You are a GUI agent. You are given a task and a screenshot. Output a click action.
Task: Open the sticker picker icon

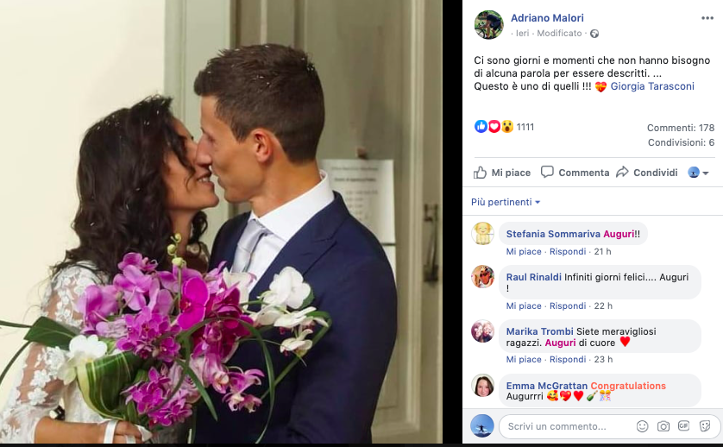[705, 425]
